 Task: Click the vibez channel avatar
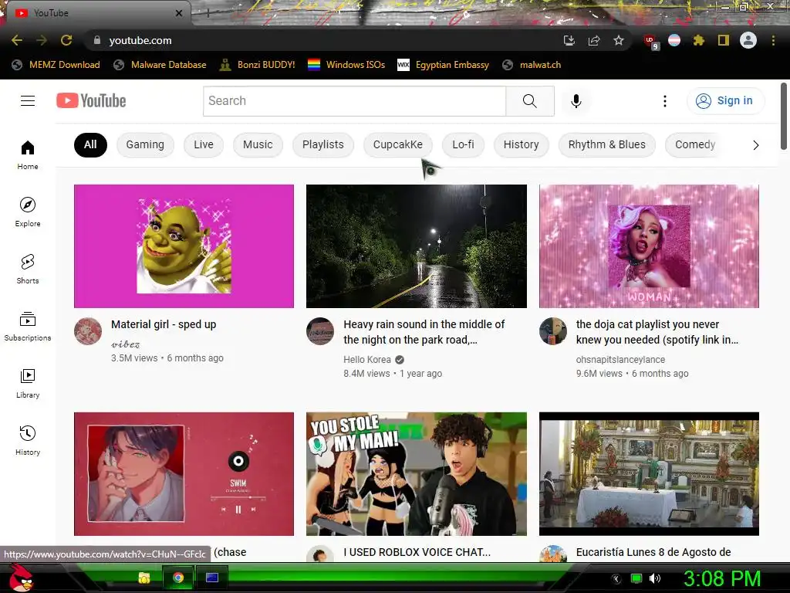(88, 331)
